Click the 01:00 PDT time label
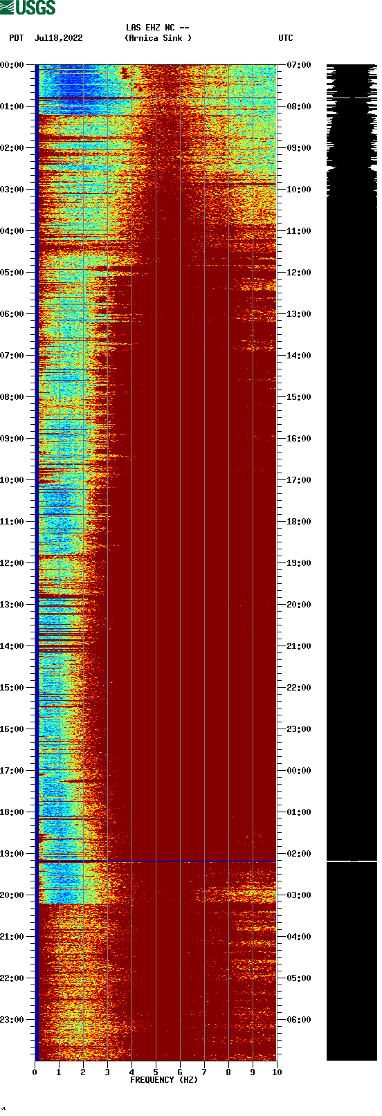The width and height of the screenshot is (382, 1116). coord(12,107)
